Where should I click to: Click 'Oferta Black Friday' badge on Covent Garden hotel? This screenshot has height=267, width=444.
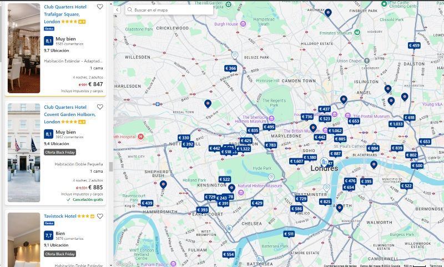click(60, 152)
